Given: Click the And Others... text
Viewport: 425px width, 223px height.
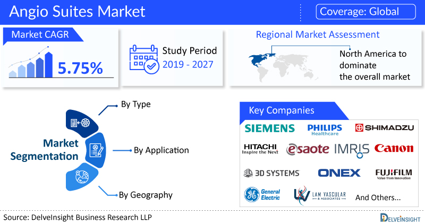Looking at the screenshot, I should pyautogui.click(x=378, y=198).
